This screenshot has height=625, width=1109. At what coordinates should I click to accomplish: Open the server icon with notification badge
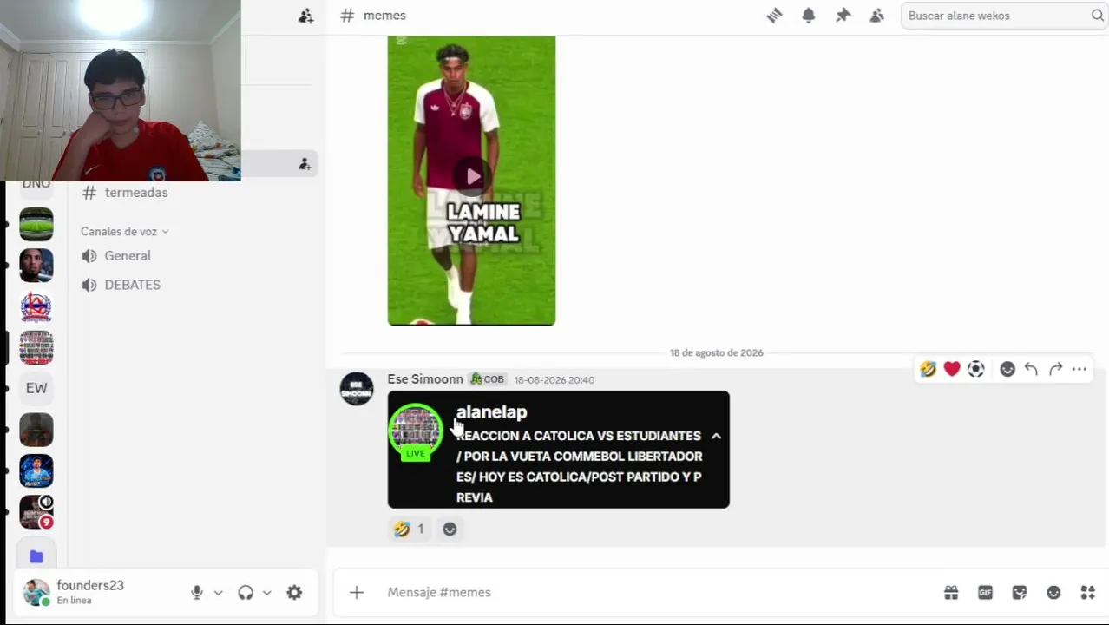36,511
